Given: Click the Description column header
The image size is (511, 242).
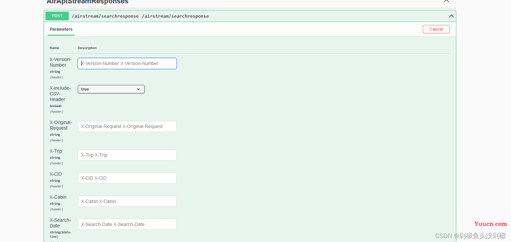Looking at the screenshot, I should pos(87,48).
